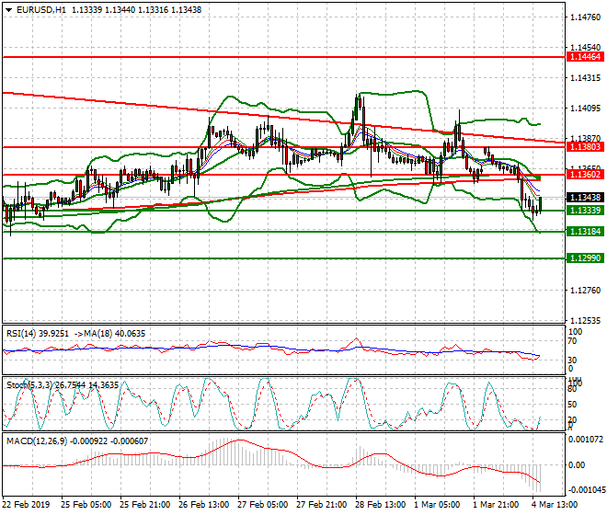Select the green 1.12990 price level label

tap(585, 258)
